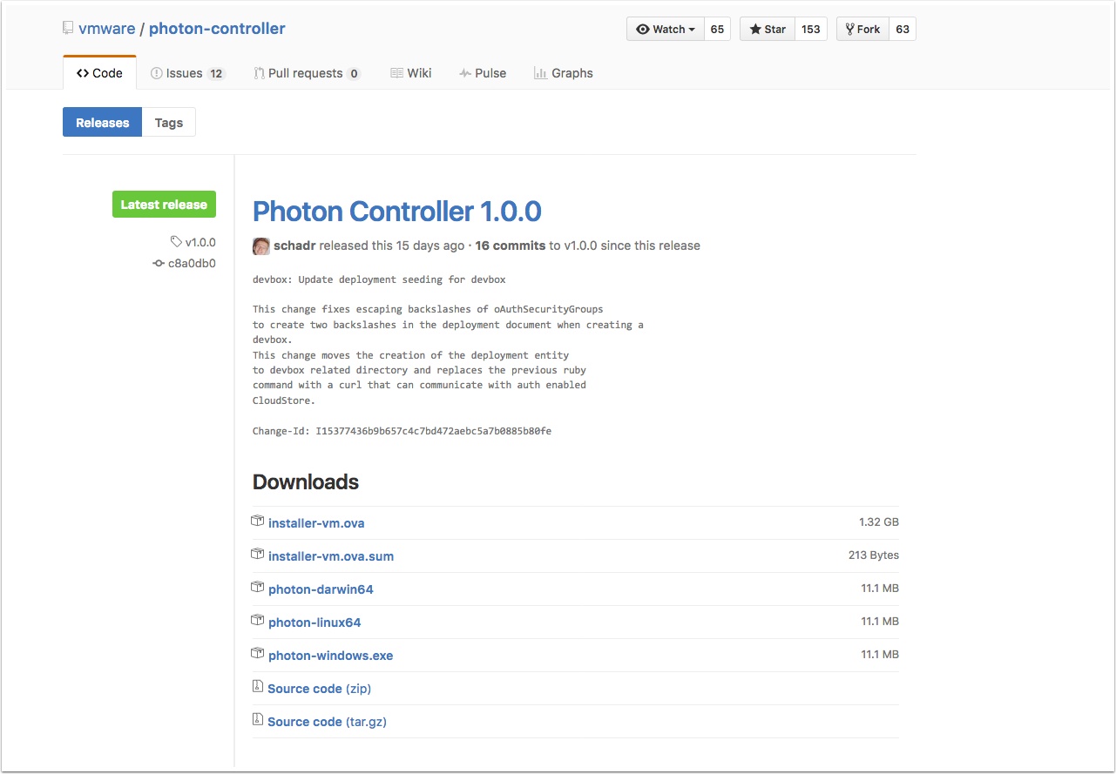Open the Photon Controller 1.0.0 release title
This screenshot has height=774, width=1116.
(397, 211)
